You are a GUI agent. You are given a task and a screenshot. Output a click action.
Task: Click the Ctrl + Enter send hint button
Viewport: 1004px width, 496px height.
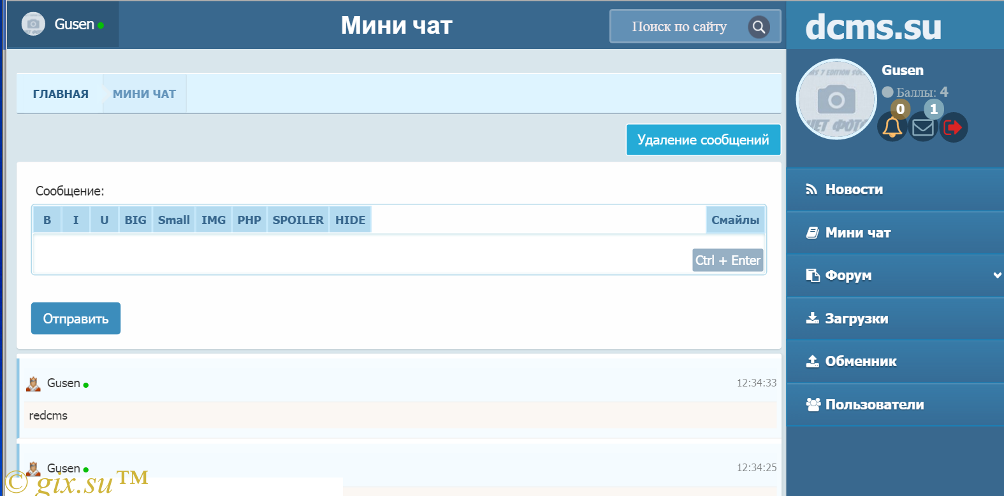727,260
